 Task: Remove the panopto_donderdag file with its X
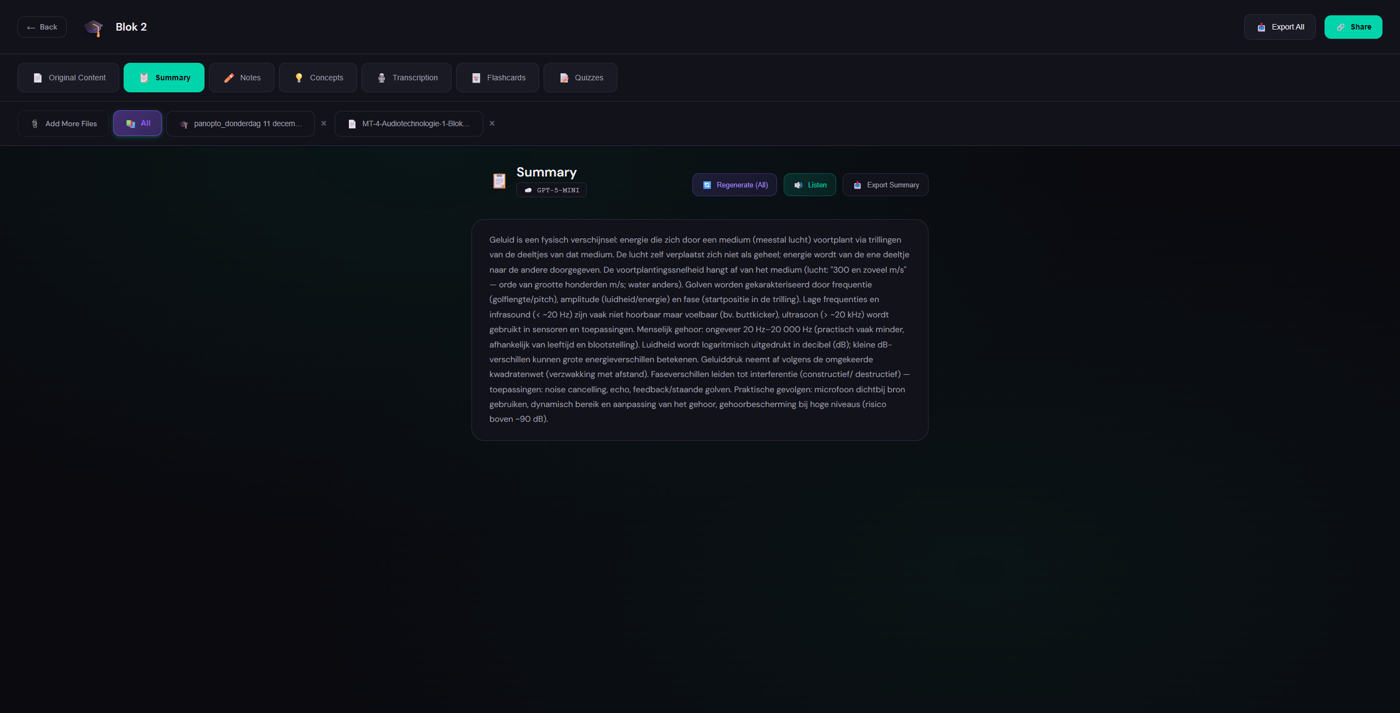pyautogui.click(x=324, y=123)
